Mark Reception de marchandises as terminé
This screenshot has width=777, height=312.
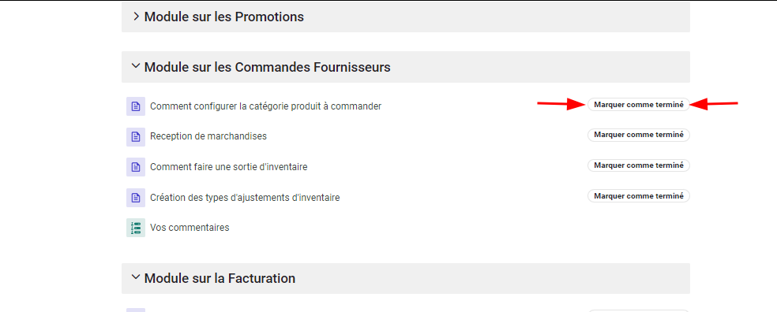(x=639, y=135)
